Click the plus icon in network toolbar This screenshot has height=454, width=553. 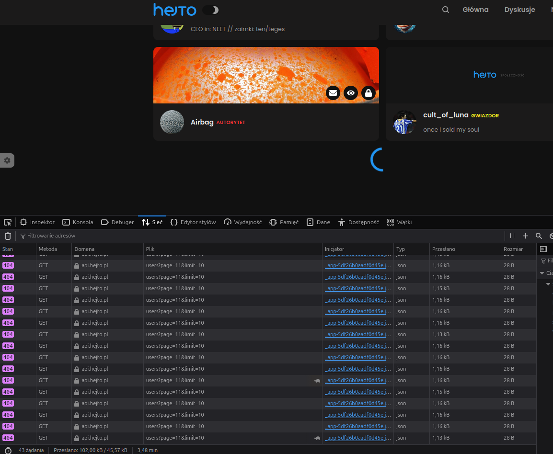click(x=525, y=236)
